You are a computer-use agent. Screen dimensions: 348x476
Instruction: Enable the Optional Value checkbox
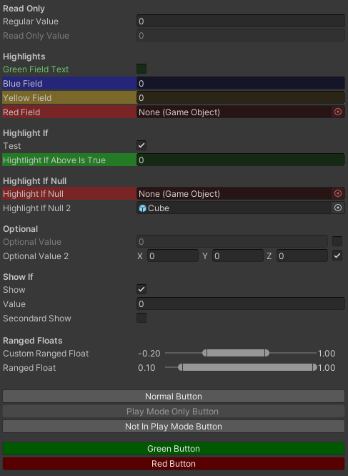click(x=337, y=241)
